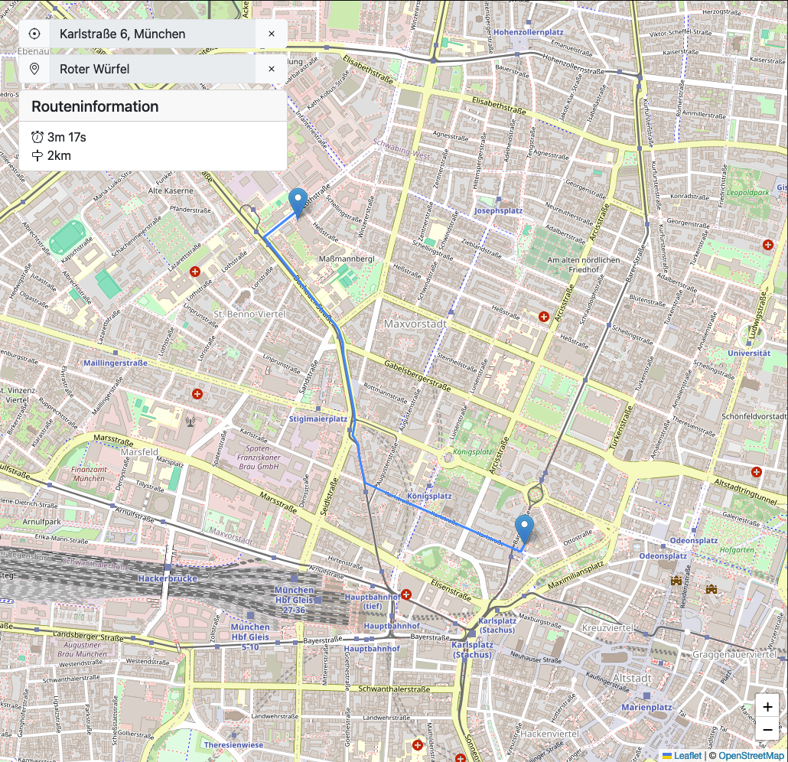The width and height of the screenshot is (788, 762).
Task: Click the red hospital cross near Heßstraße
Action: (x=543, y=315)
